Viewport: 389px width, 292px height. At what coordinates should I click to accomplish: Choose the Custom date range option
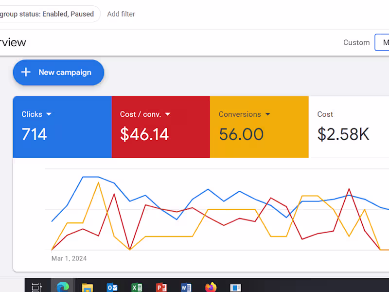click(356, 42)
